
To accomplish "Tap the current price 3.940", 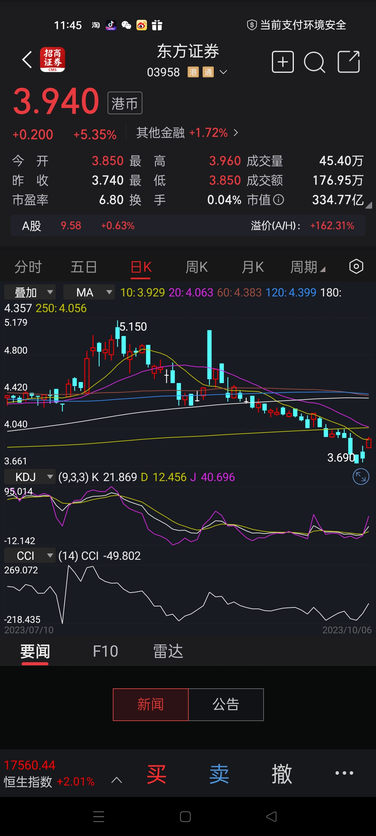I will 56,101.
